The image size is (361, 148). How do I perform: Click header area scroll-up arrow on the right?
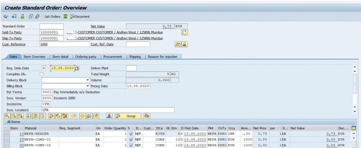(355, 67)
